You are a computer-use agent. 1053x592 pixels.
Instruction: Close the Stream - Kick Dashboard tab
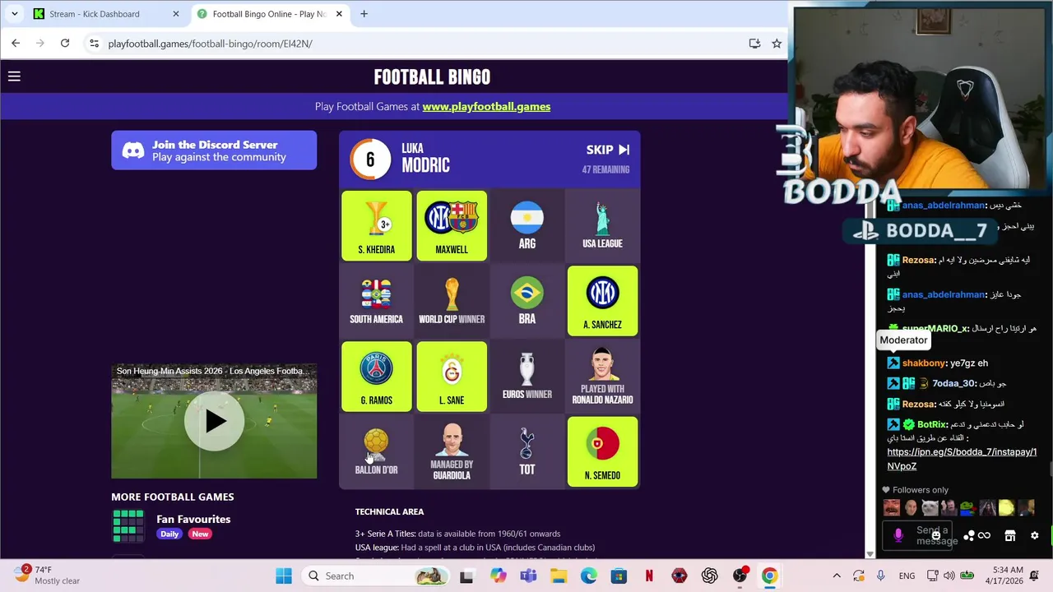(x=175, y=14)
